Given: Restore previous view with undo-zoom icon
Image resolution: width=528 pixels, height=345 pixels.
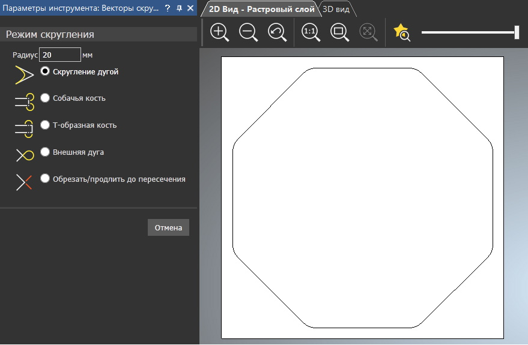Looking at the screenshot, I should [277, 32].
